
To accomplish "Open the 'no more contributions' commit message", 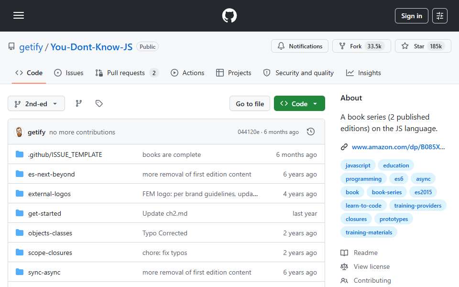I will [82, 132].
